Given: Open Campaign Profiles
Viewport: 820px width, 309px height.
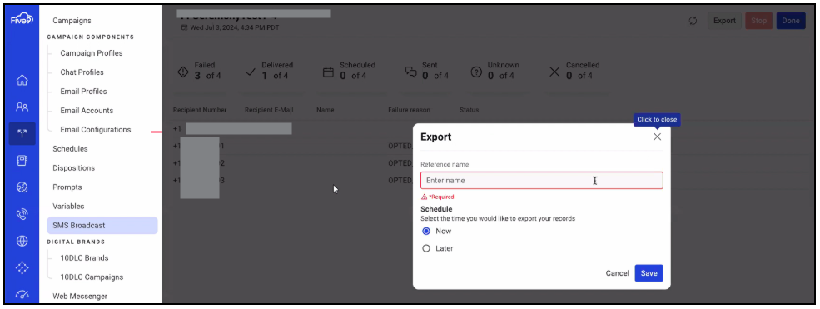Looking at the screenshot, I should (x=92, y=53).
